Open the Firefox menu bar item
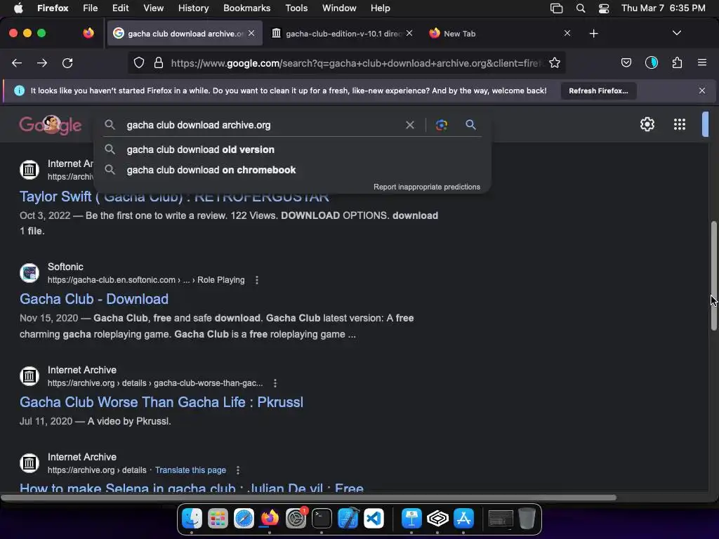Screen dimensions: 719x539 (53, 8)
